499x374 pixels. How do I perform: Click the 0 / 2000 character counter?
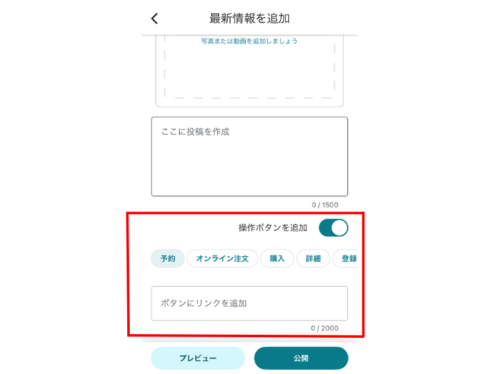coord(324,328)
